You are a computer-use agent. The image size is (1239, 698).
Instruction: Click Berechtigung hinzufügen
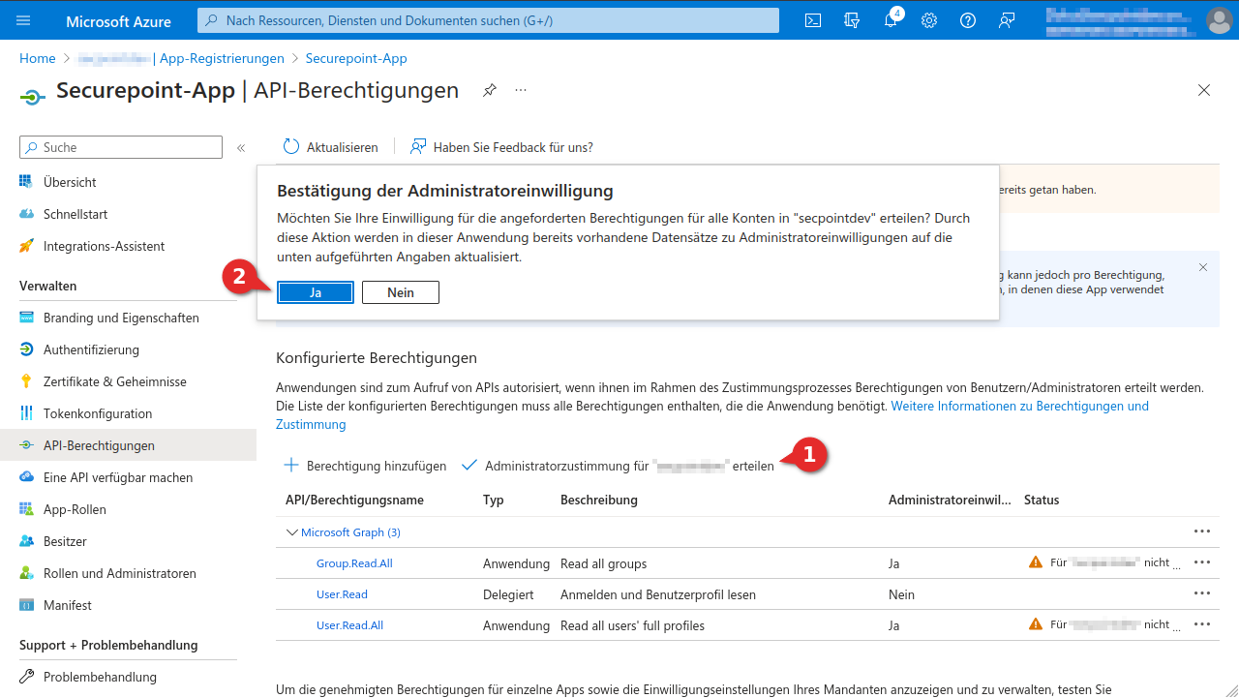click(365, 466)
